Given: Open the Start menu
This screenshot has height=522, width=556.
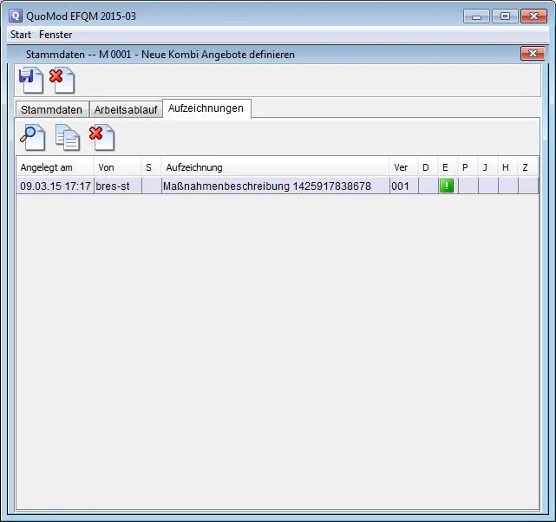Looking at the screenshot, I should coord(21,35).
